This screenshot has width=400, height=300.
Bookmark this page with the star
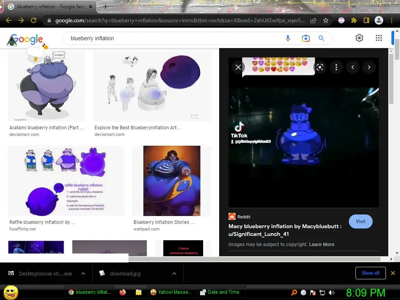[x=326, y=20]
